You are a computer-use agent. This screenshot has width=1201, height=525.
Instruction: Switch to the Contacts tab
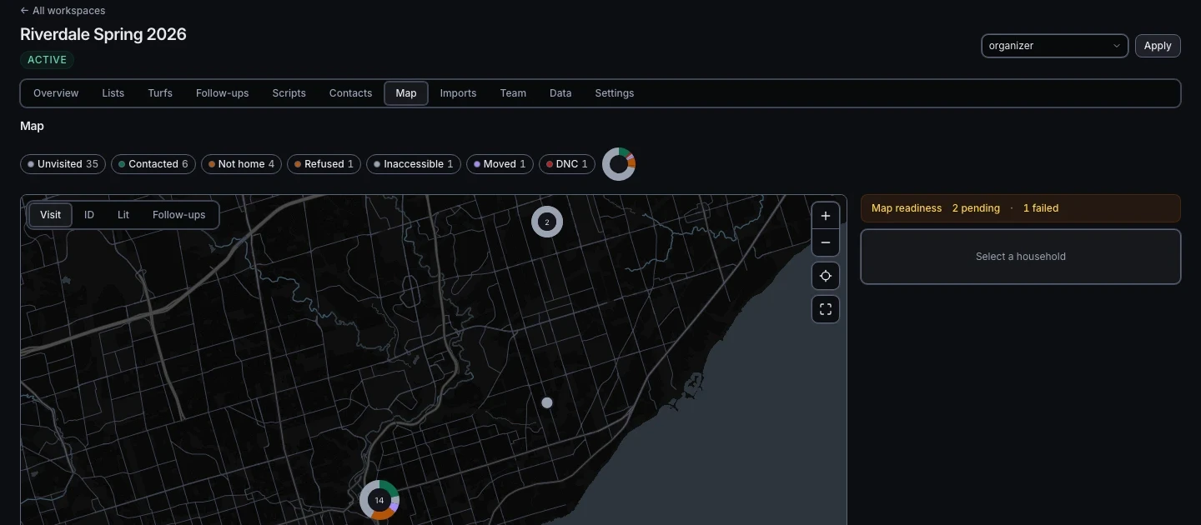(x=351, y=93)
